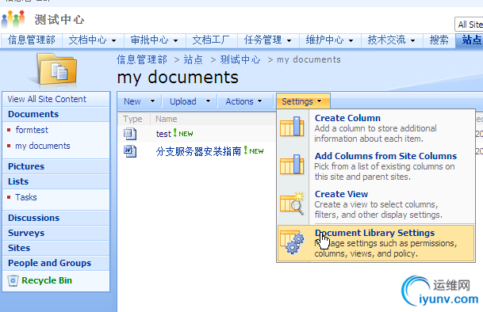Open the Upload dropdown arrow
483x312 pixels.
point(209,101)
